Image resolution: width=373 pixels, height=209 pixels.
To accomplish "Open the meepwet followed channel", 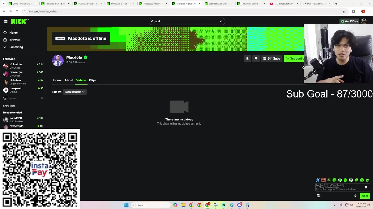I will pos(23,90).
